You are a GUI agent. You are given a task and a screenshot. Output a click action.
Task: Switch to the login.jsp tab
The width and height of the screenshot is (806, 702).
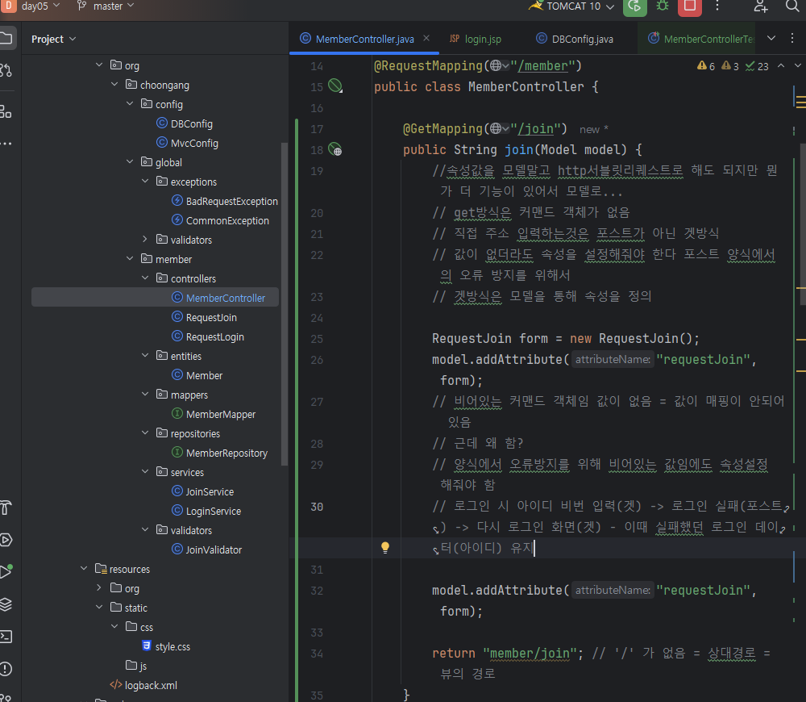(475, 39)
